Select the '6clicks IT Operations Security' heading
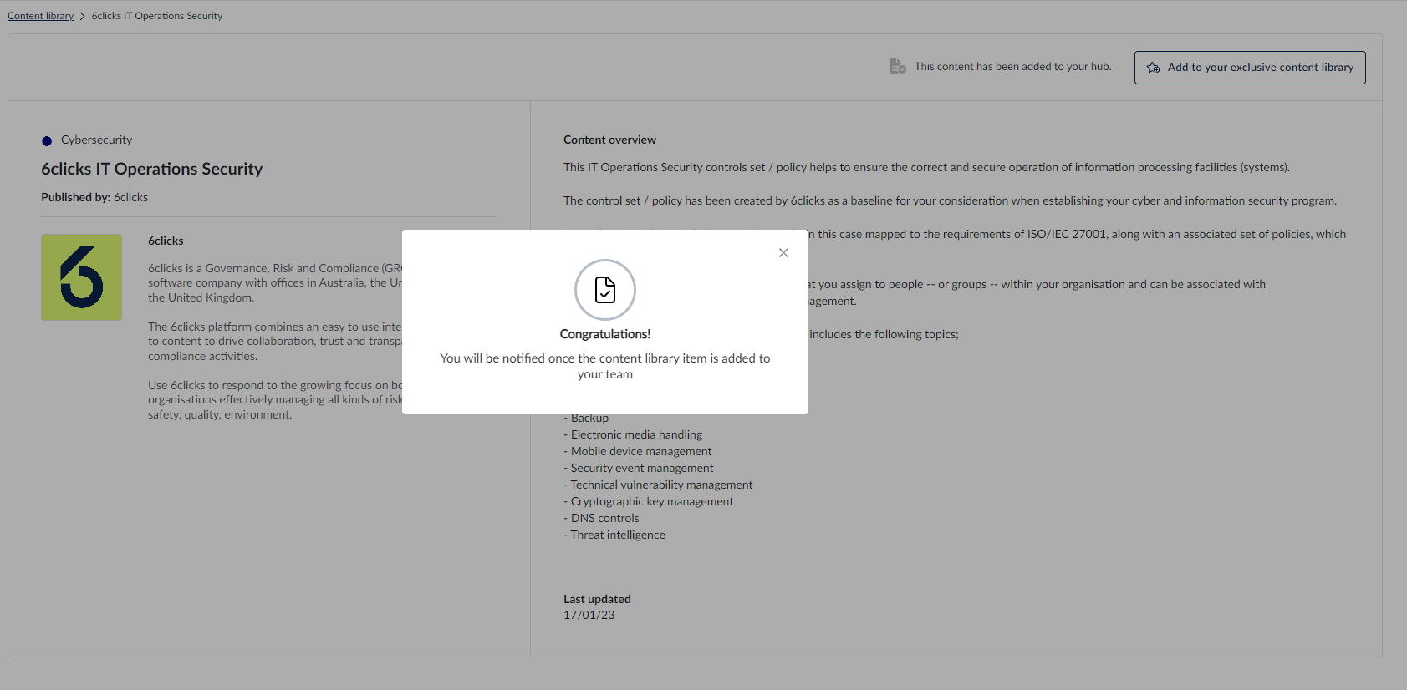 click(152, 169)
